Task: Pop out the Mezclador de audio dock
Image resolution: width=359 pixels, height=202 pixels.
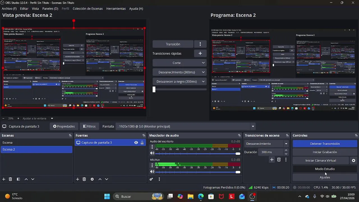Action: 239,136
